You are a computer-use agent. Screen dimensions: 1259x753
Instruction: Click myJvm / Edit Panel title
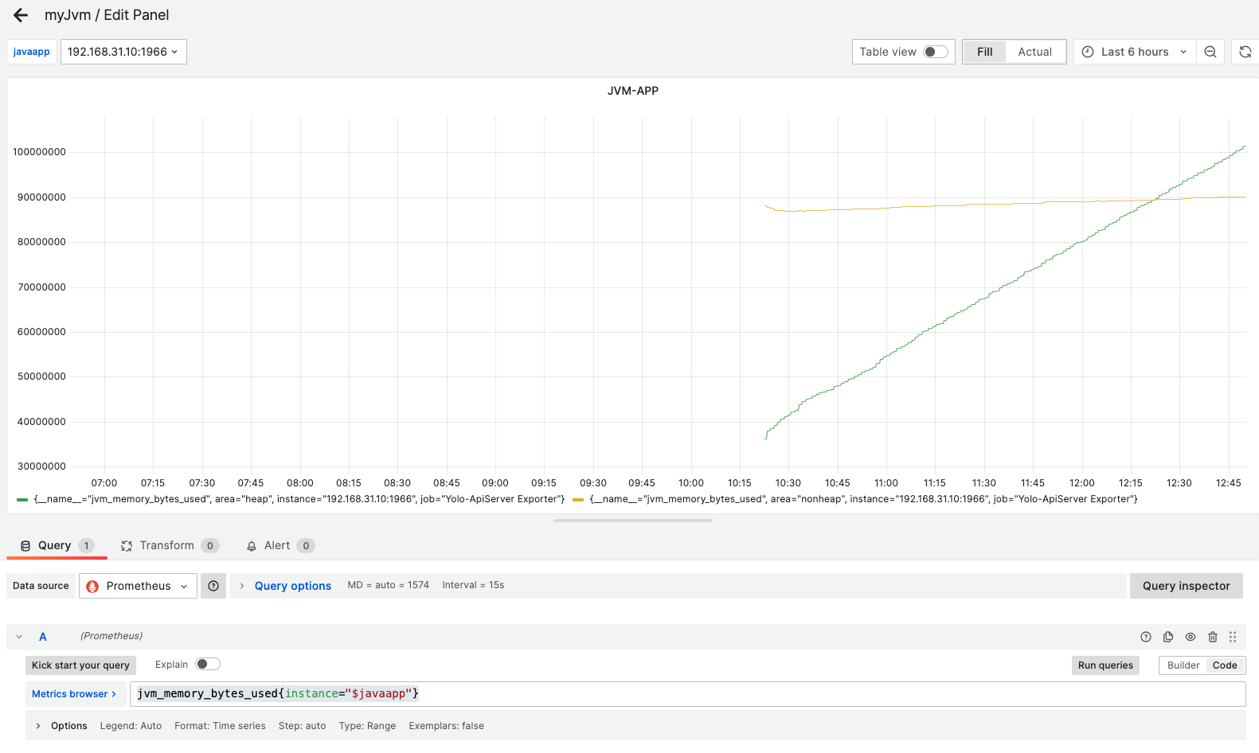pos(107,15)
